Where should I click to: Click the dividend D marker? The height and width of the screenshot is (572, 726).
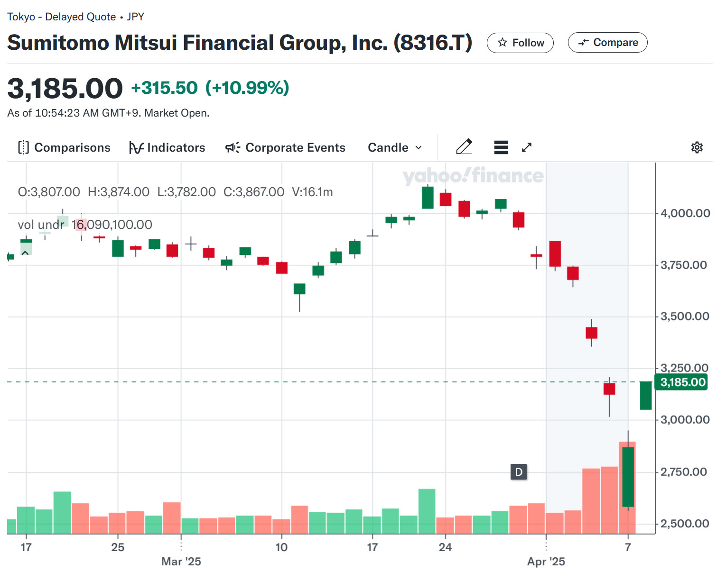(519, 472)
